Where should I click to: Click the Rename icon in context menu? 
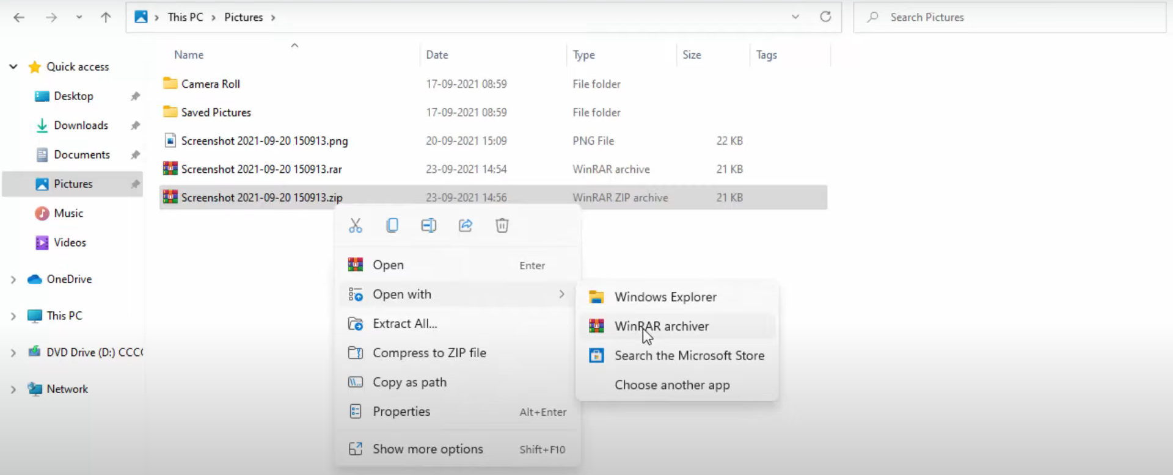[x=429, y=225]
